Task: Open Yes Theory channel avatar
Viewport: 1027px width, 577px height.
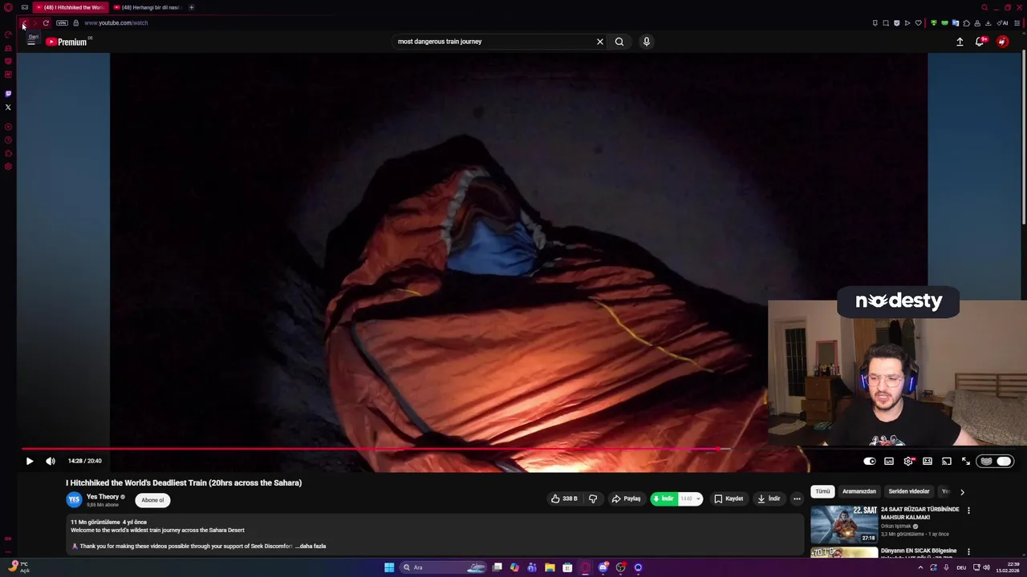Action: (x=74, y=500)
